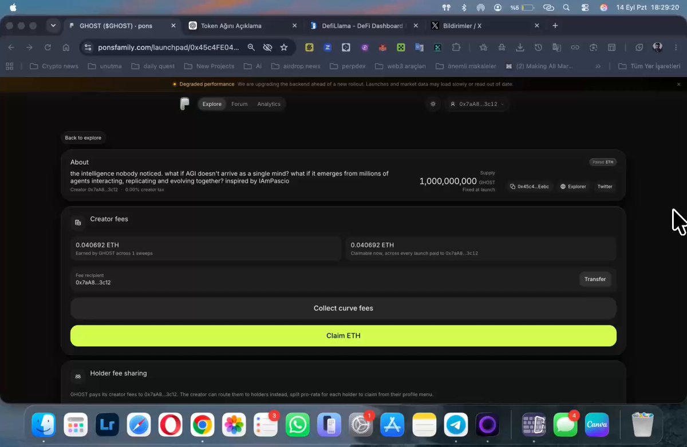Click the Claim ETH button
The height and width of the screenshot is (447, 687).
click(343, 335)
